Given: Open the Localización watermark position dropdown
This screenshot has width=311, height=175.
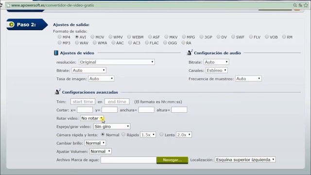Looking at the screenshot, I should (245, 160).
